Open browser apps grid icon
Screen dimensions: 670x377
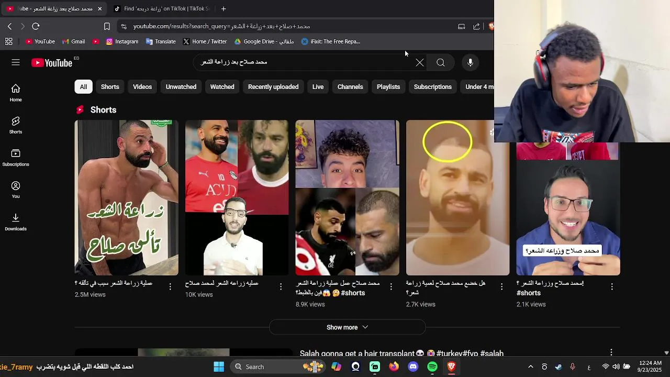coord(8,41)
